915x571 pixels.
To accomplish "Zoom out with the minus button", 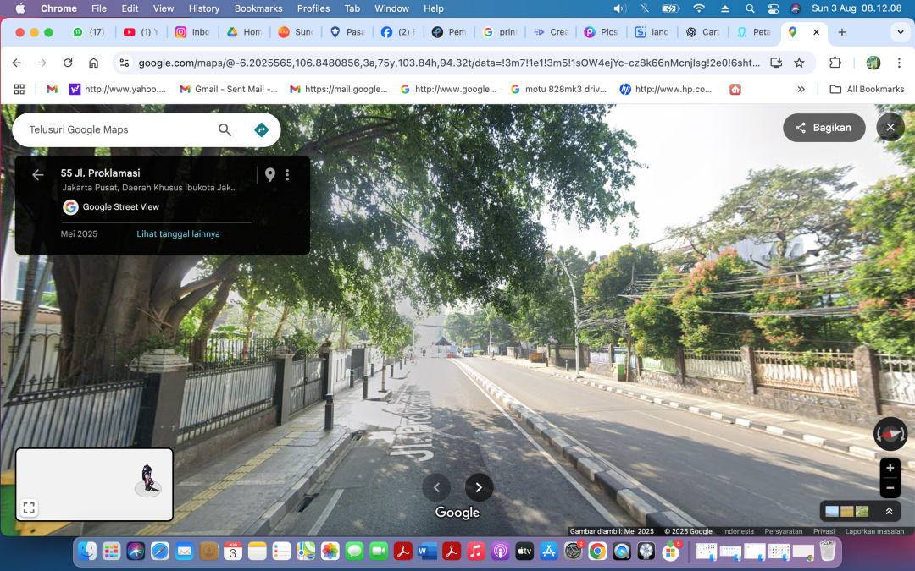I will (890, 488).
